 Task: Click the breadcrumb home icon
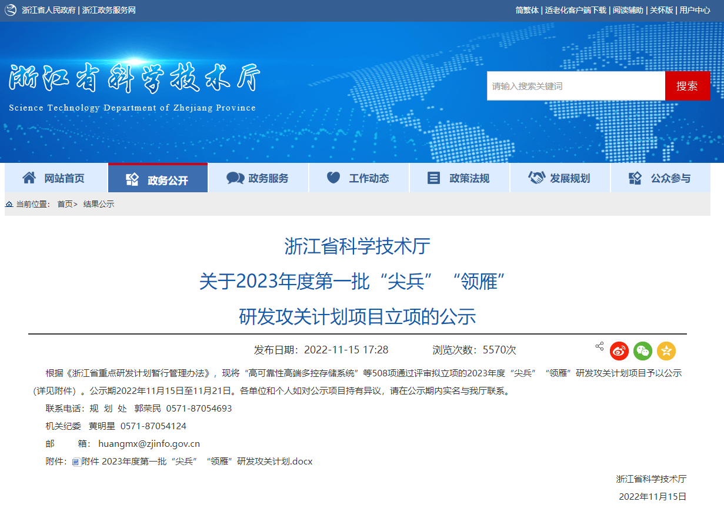9,204
